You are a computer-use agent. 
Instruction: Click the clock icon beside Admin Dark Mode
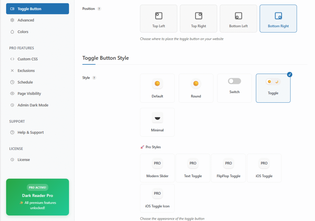pyautogui.click(x=12, y=105)
